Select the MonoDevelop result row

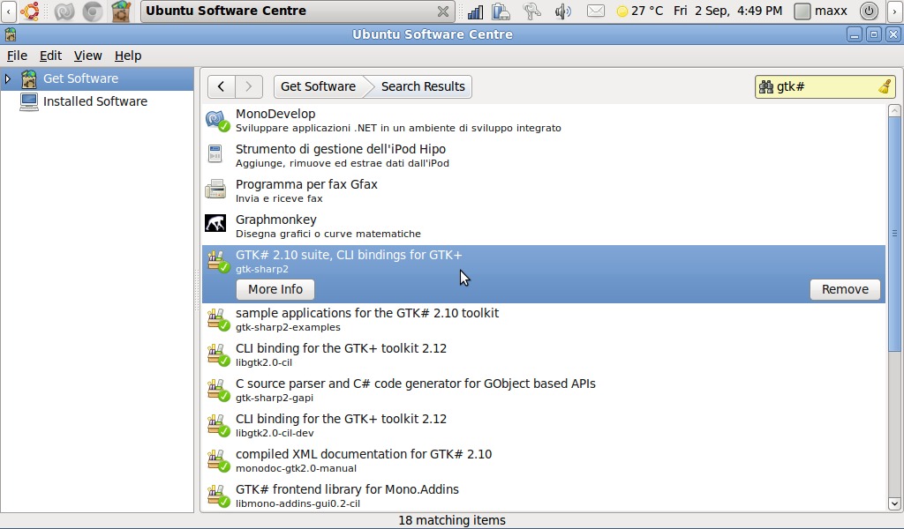click(x=543, y=120)
